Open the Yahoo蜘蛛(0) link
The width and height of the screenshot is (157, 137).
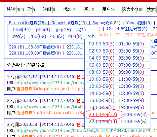point(139,23)
